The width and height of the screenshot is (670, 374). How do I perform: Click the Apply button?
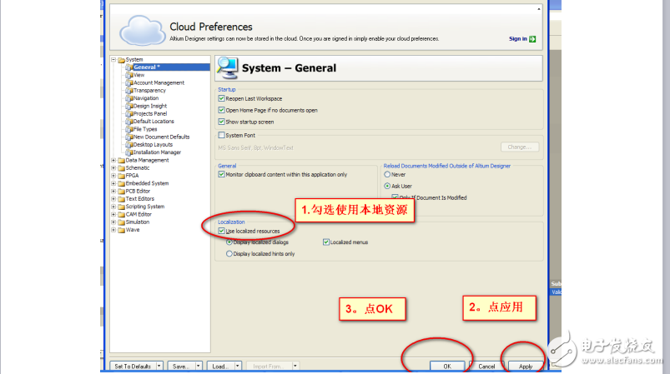point(525,366)
